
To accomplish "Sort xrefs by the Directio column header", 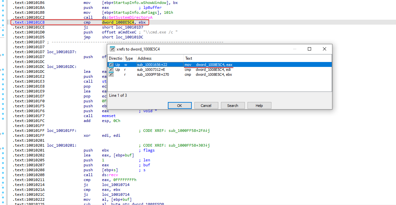I will (x=115, y=58).
